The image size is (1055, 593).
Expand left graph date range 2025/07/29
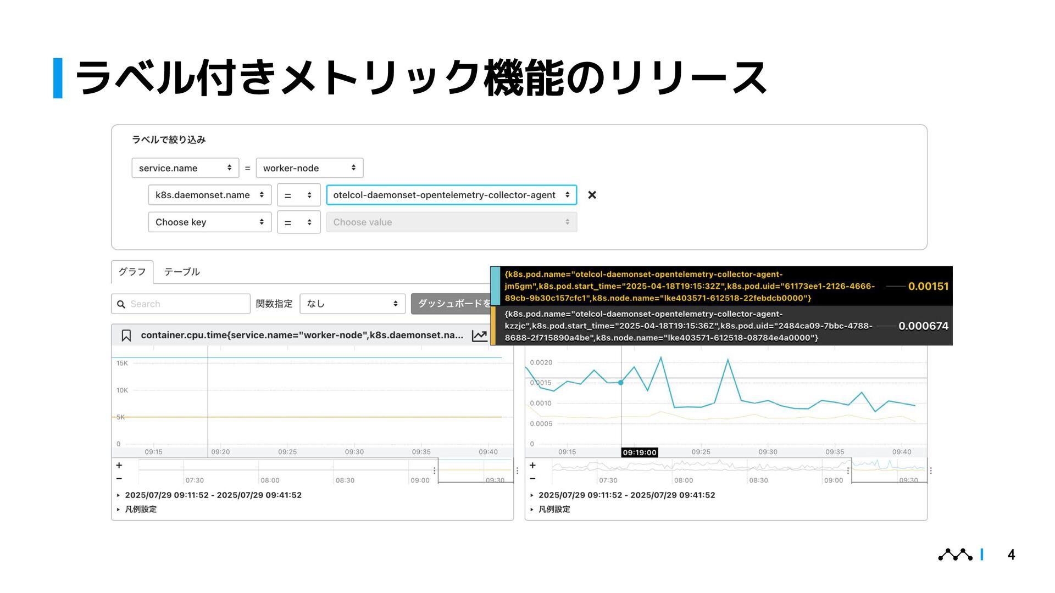(209, 495)
